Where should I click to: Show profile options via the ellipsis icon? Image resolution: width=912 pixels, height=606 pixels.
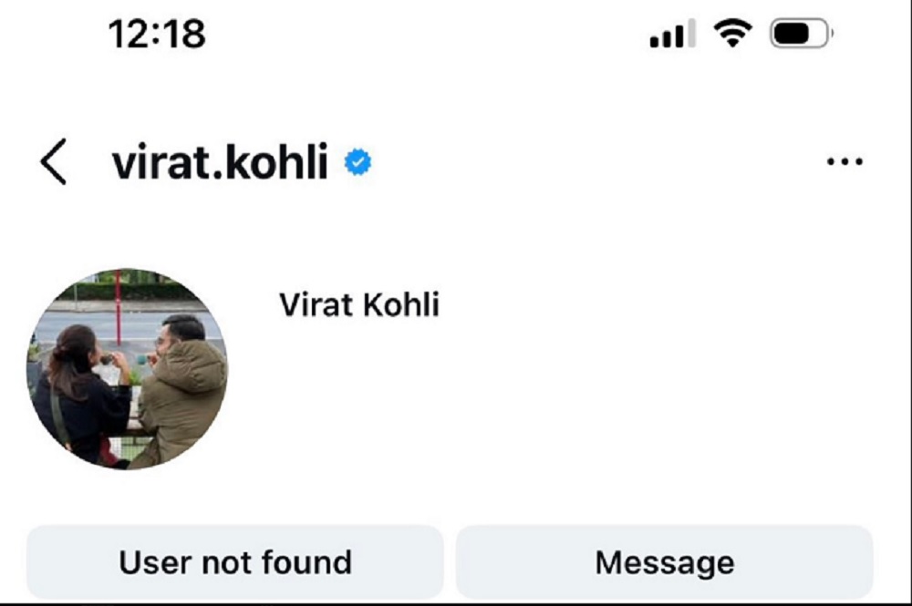(844, 162)
